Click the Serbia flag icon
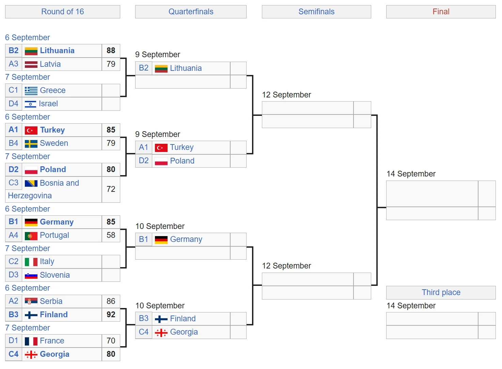 (x=31, y=302)
